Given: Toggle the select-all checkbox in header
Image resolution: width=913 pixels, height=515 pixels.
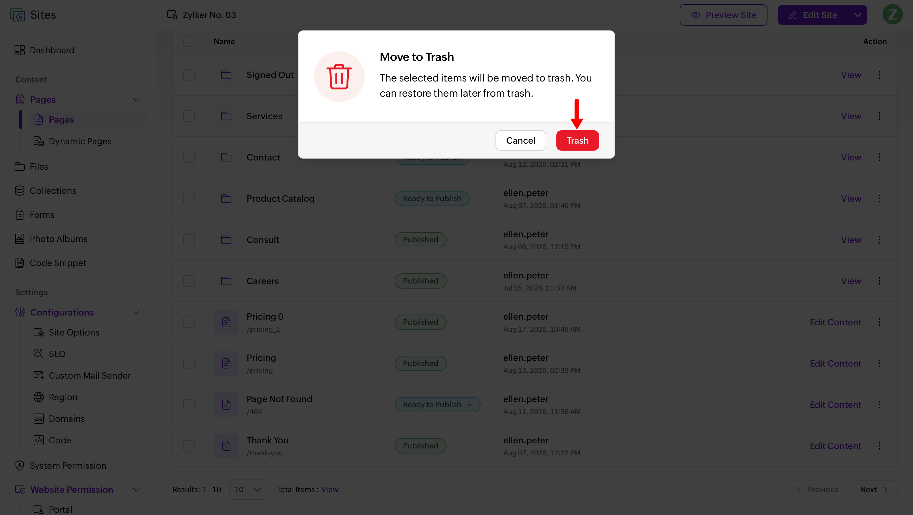Looking at the screenshot, I should coord(188,42).
